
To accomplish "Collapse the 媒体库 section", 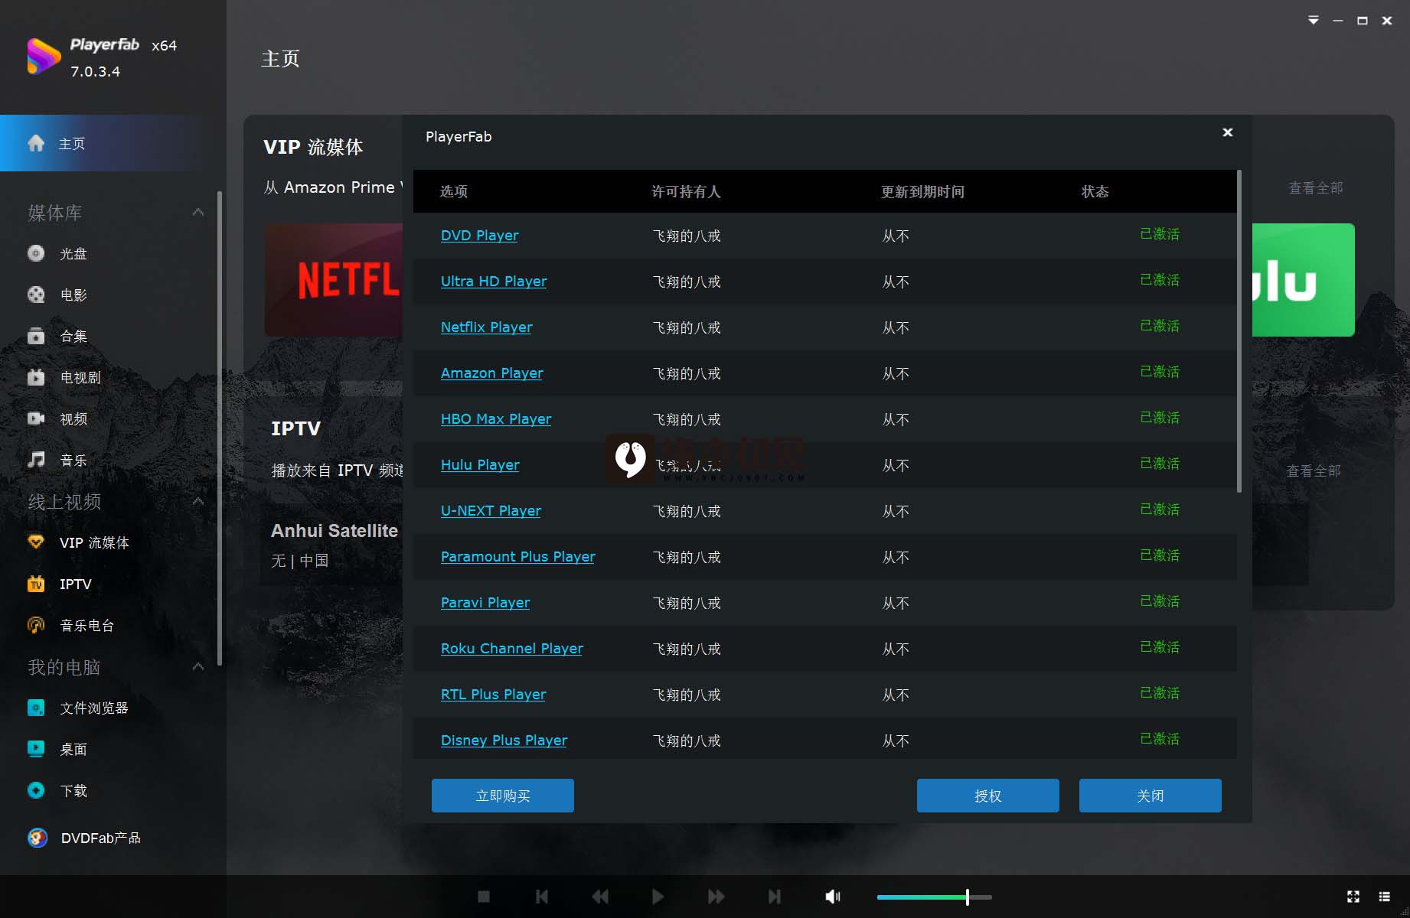I will pyautogui.click(x=198, y=212).
